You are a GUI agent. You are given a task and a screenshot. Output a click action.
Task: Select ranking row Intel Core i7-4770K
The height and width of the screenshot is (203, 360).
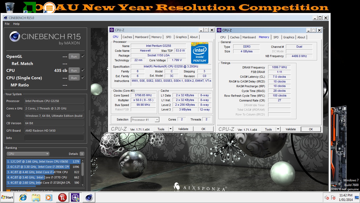point(43,172)
